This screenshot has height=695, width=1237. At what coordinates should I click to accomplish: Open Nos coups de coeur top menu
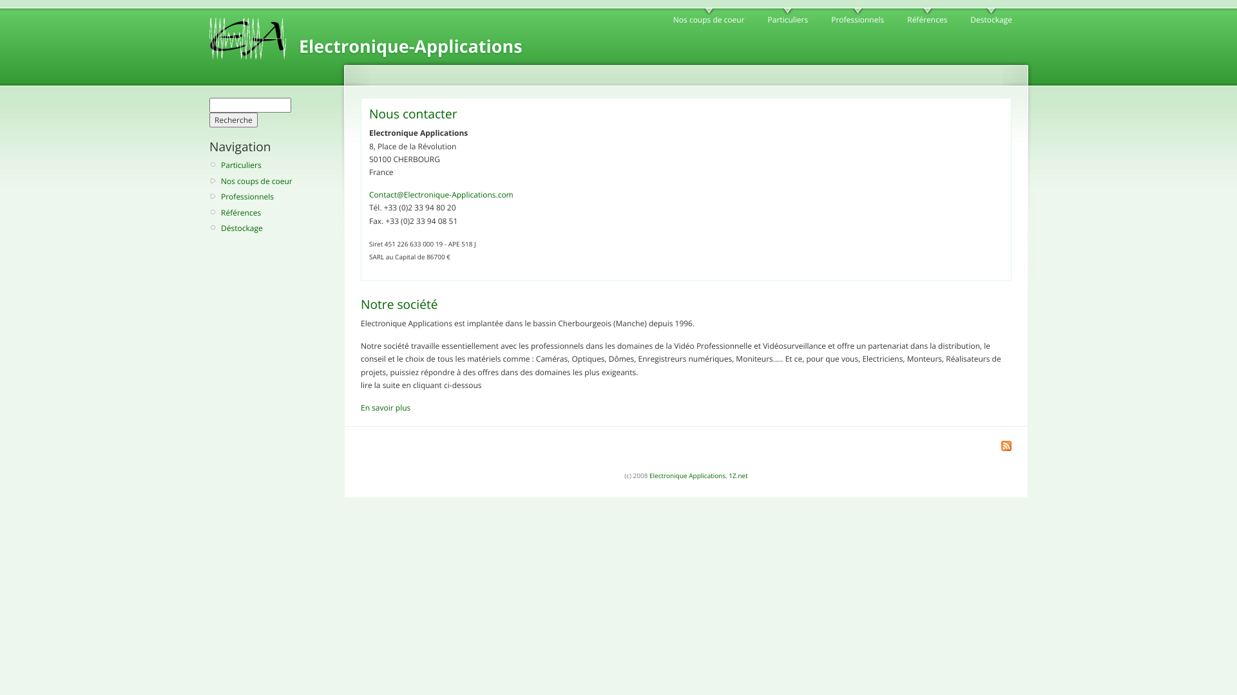709,19
